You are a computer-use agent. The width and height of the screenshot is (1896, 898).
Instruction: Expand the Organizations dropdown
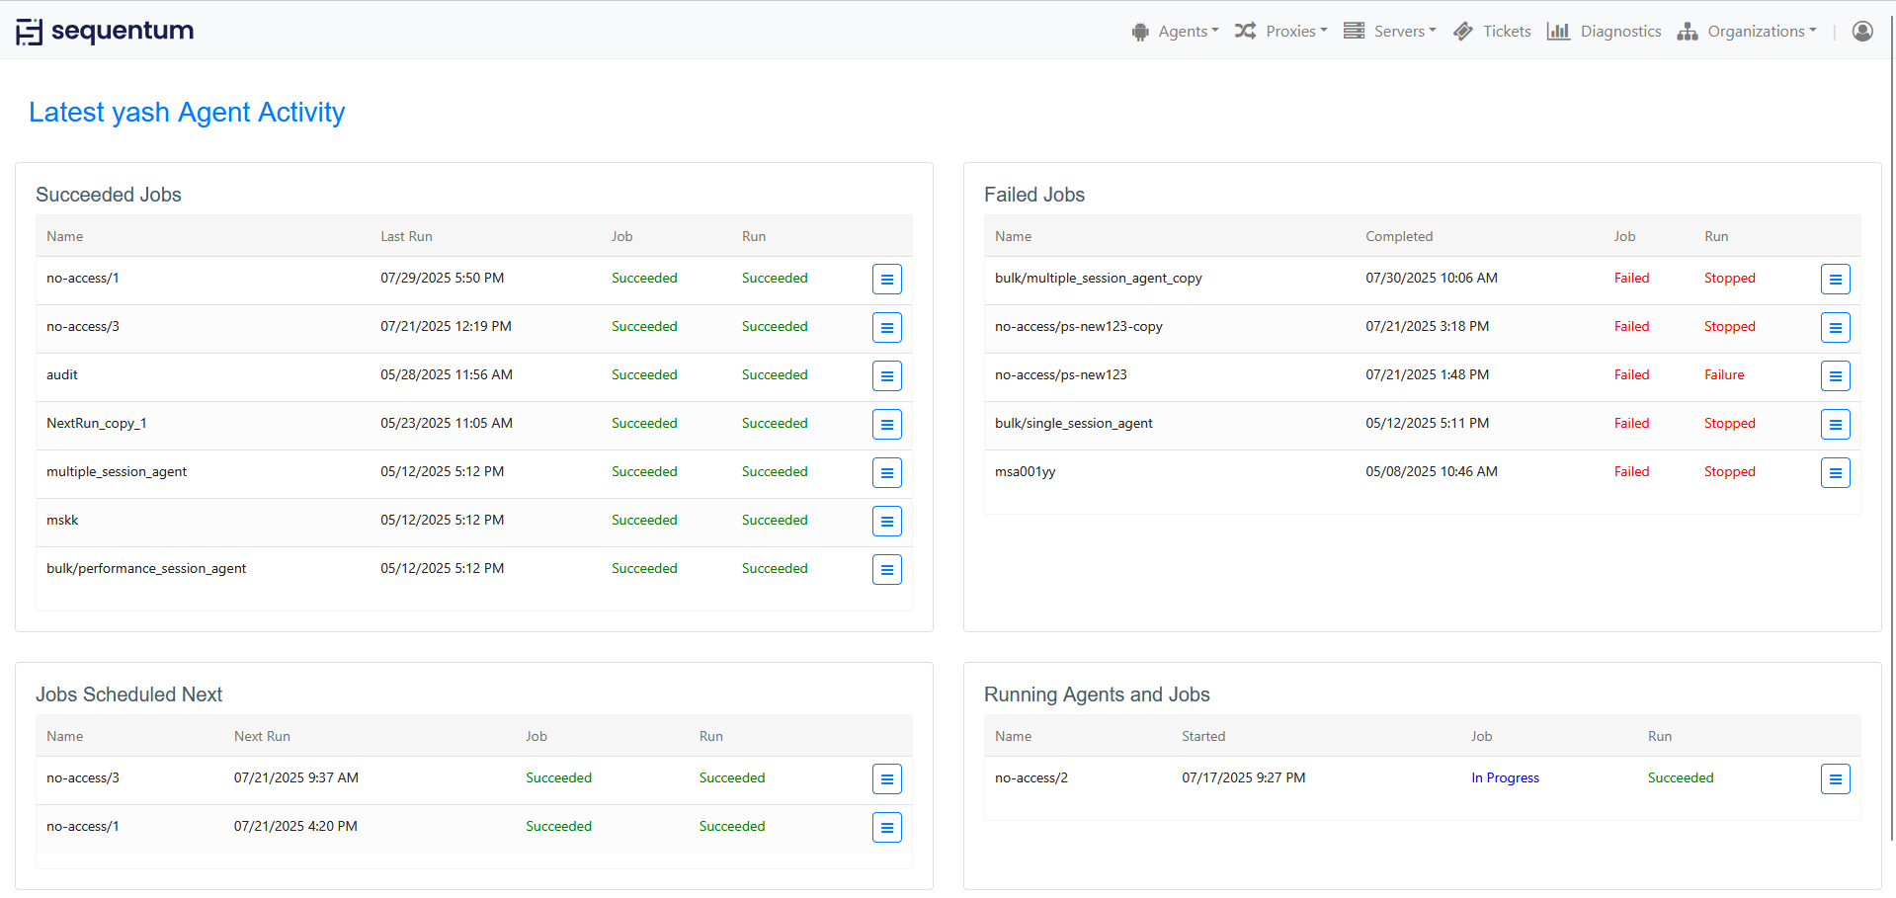(1748, 32)
